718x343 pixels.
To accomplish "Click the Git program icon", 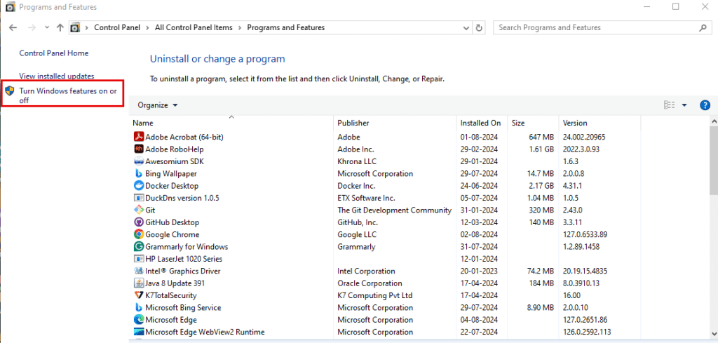I will 139,210.
